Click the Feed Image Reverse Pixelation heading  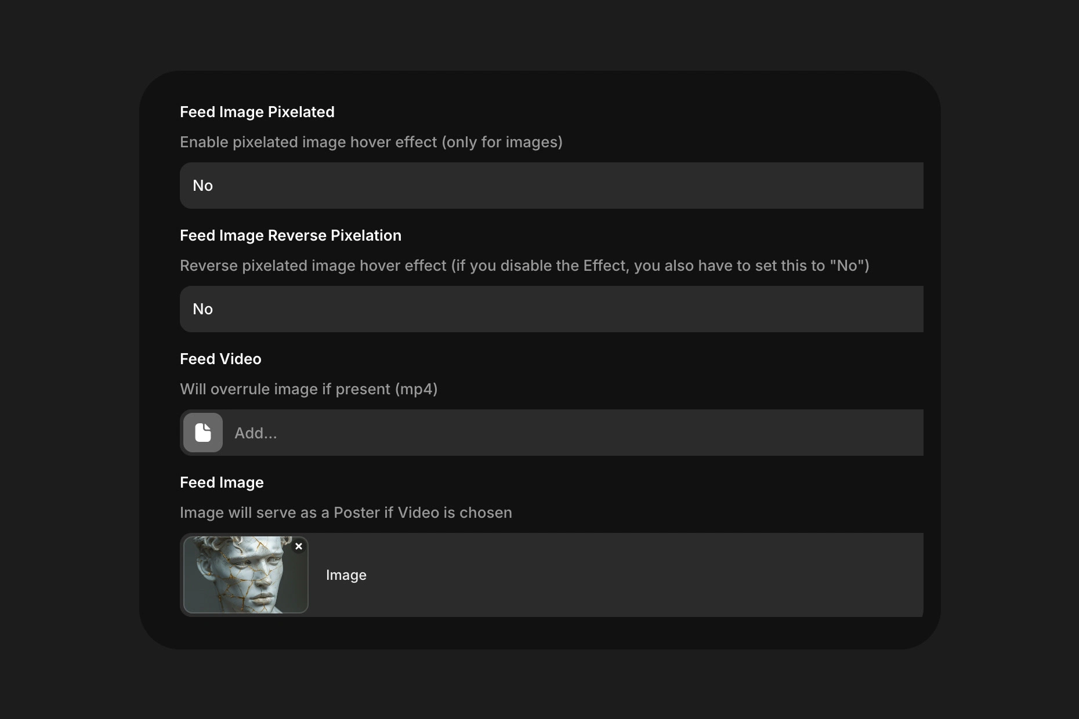point(291,235)
